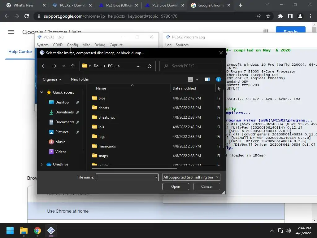Select Documents in Quick access
317x238 pixels.
coord(65,122)
